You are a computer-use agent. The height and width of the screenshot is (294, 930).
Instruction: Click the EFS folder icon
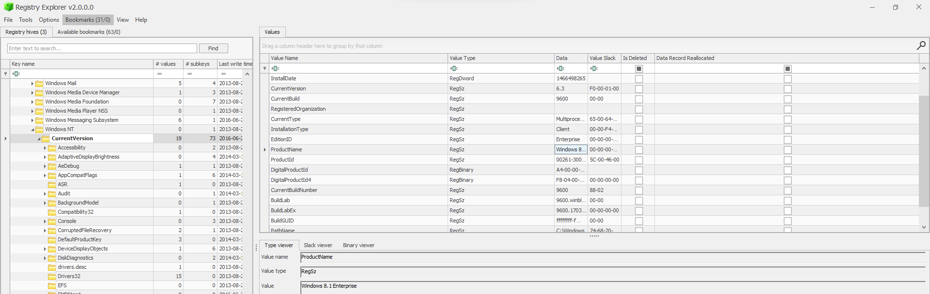click(x=52, y=285)
